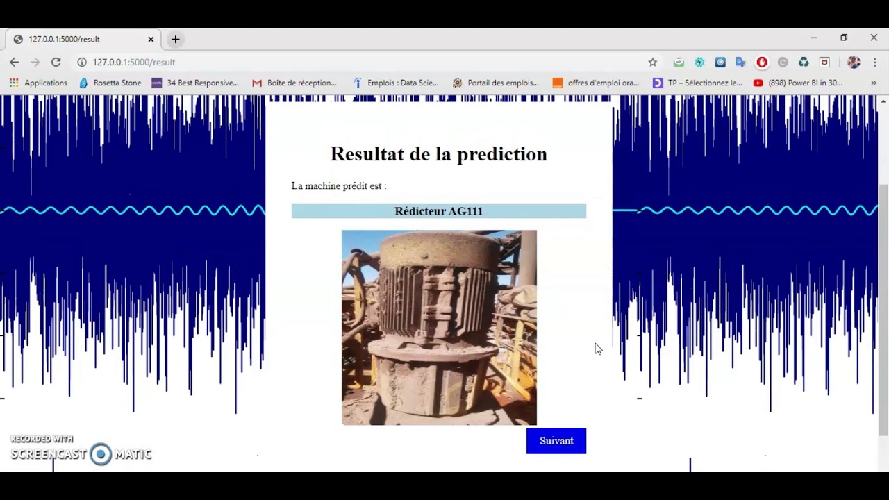Open the Applications bookmark shortcut
Image resolution: width=889 pixels, height=500 pixels.
pyautogui.click(x=38, y=83)
